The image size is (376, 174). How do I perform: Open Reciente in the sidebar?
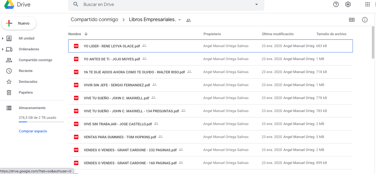26,71
